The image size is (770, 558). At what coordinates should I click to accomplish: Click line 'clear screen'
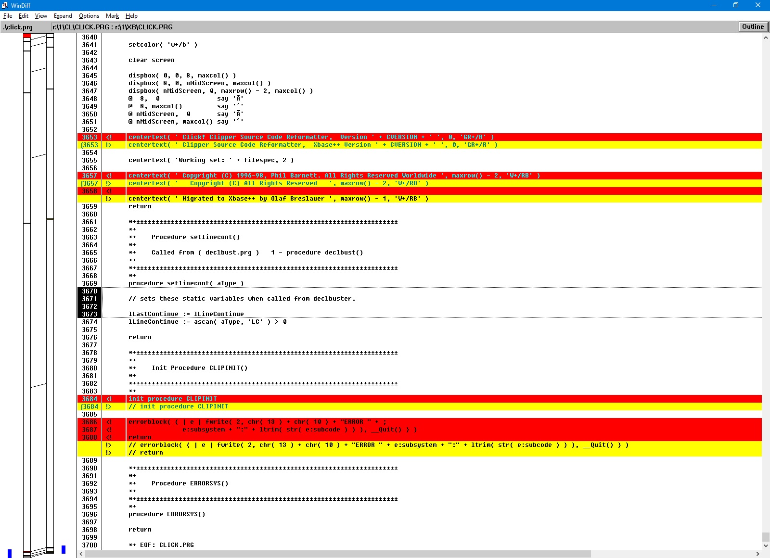tap(151, 60)
